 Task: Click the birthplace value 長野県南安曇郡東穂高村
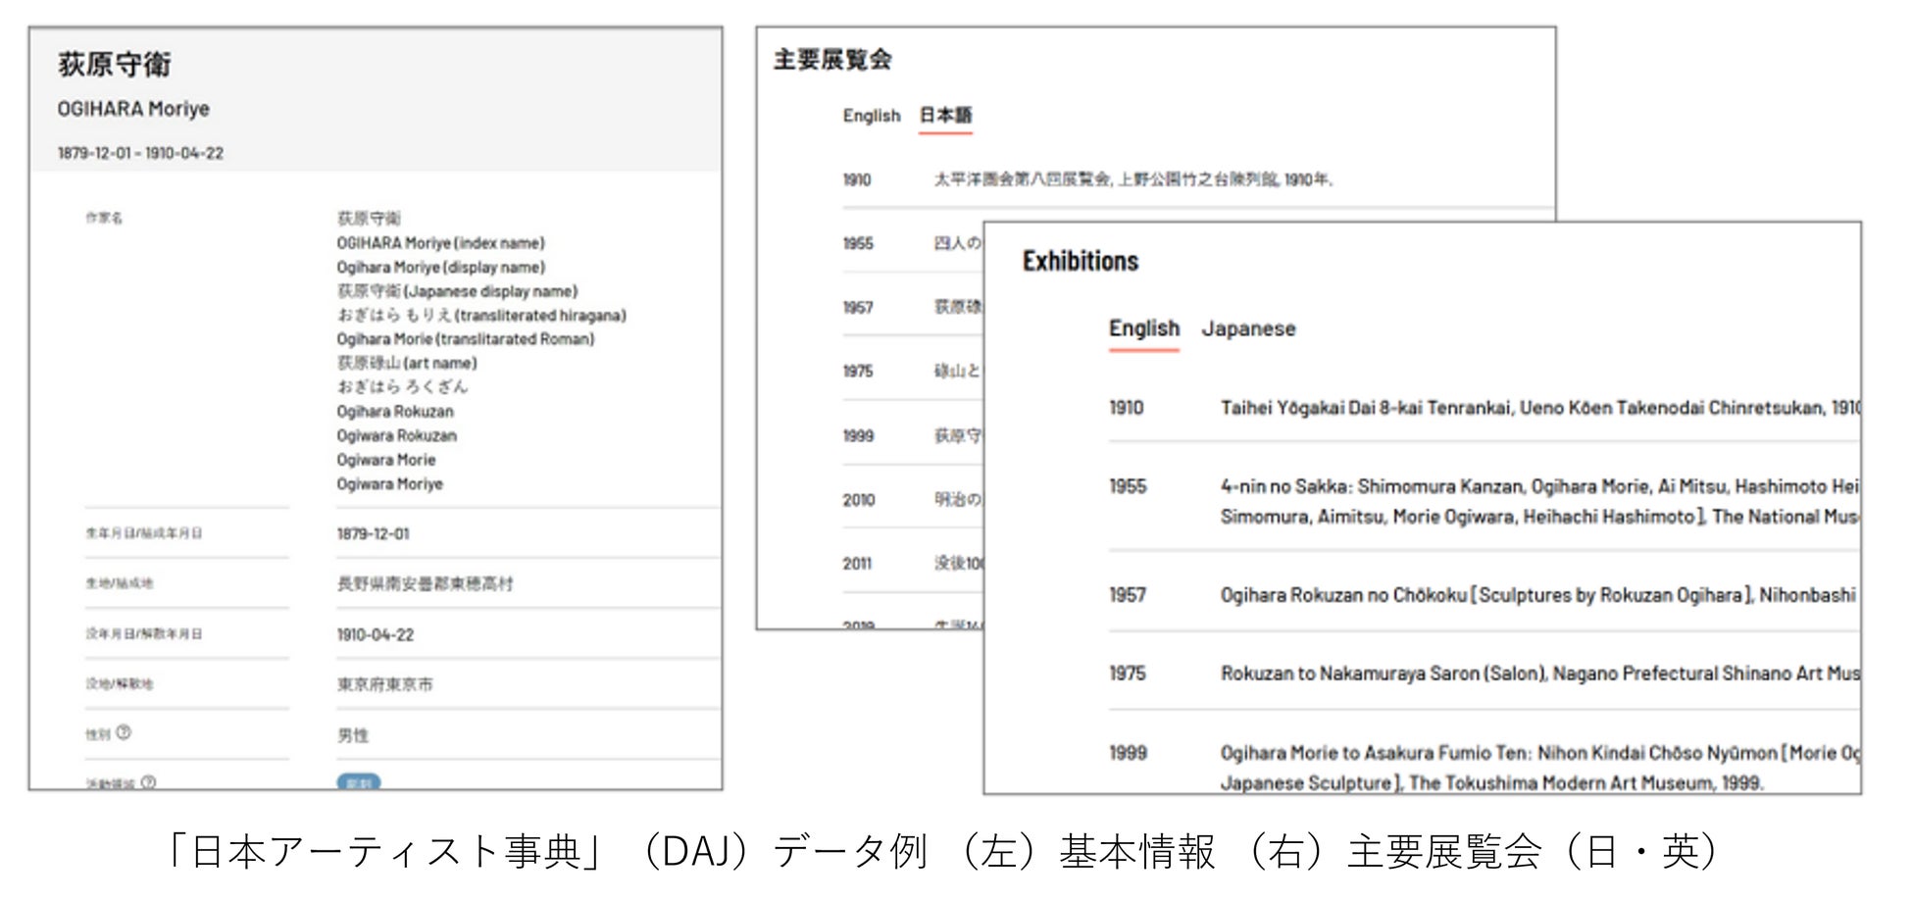coord(425,584)
